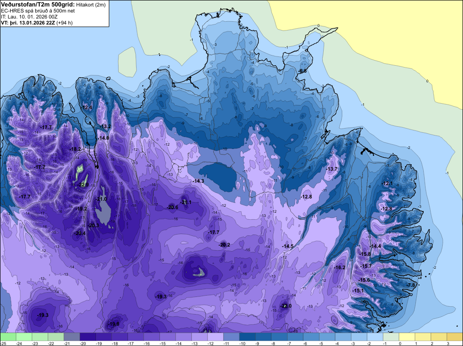Select the legend swatch labeled -4

(343, 337)
